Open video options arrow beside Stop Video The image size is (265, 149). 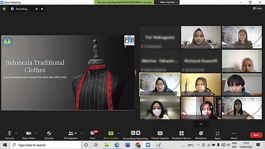36,133
